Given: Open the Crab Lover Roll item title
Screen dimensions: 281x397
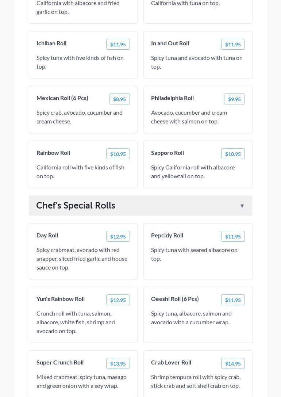Looking at the screenshot, I should coord(171,362).
